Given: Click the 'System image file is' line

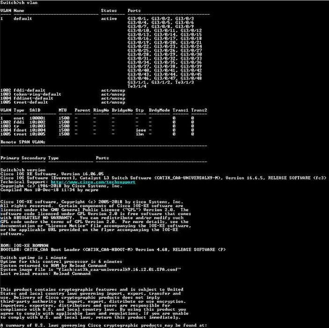Looking at the screenshot, I should [x=90, y=269].
